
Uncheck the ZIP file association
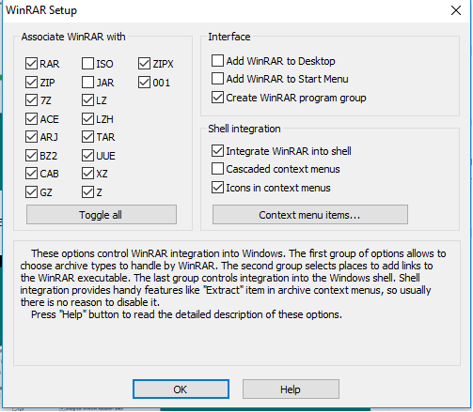coord(31,83)
